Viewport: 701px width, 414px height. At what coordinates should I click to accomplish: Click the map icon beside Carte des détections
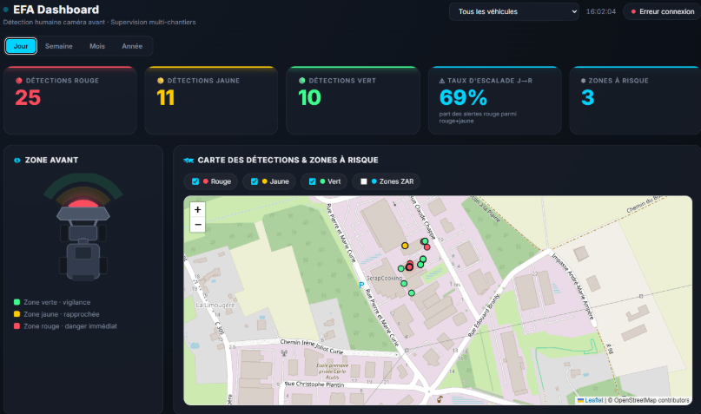(x=188, y=161)
